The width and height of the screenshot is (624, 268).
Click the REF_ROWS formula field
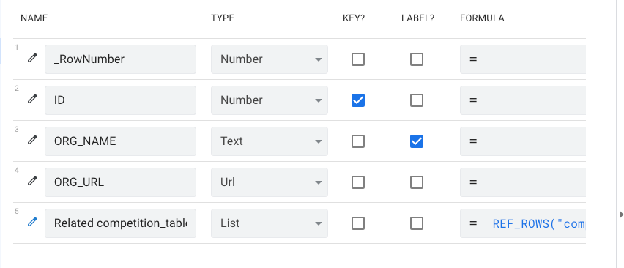[523, 223]
